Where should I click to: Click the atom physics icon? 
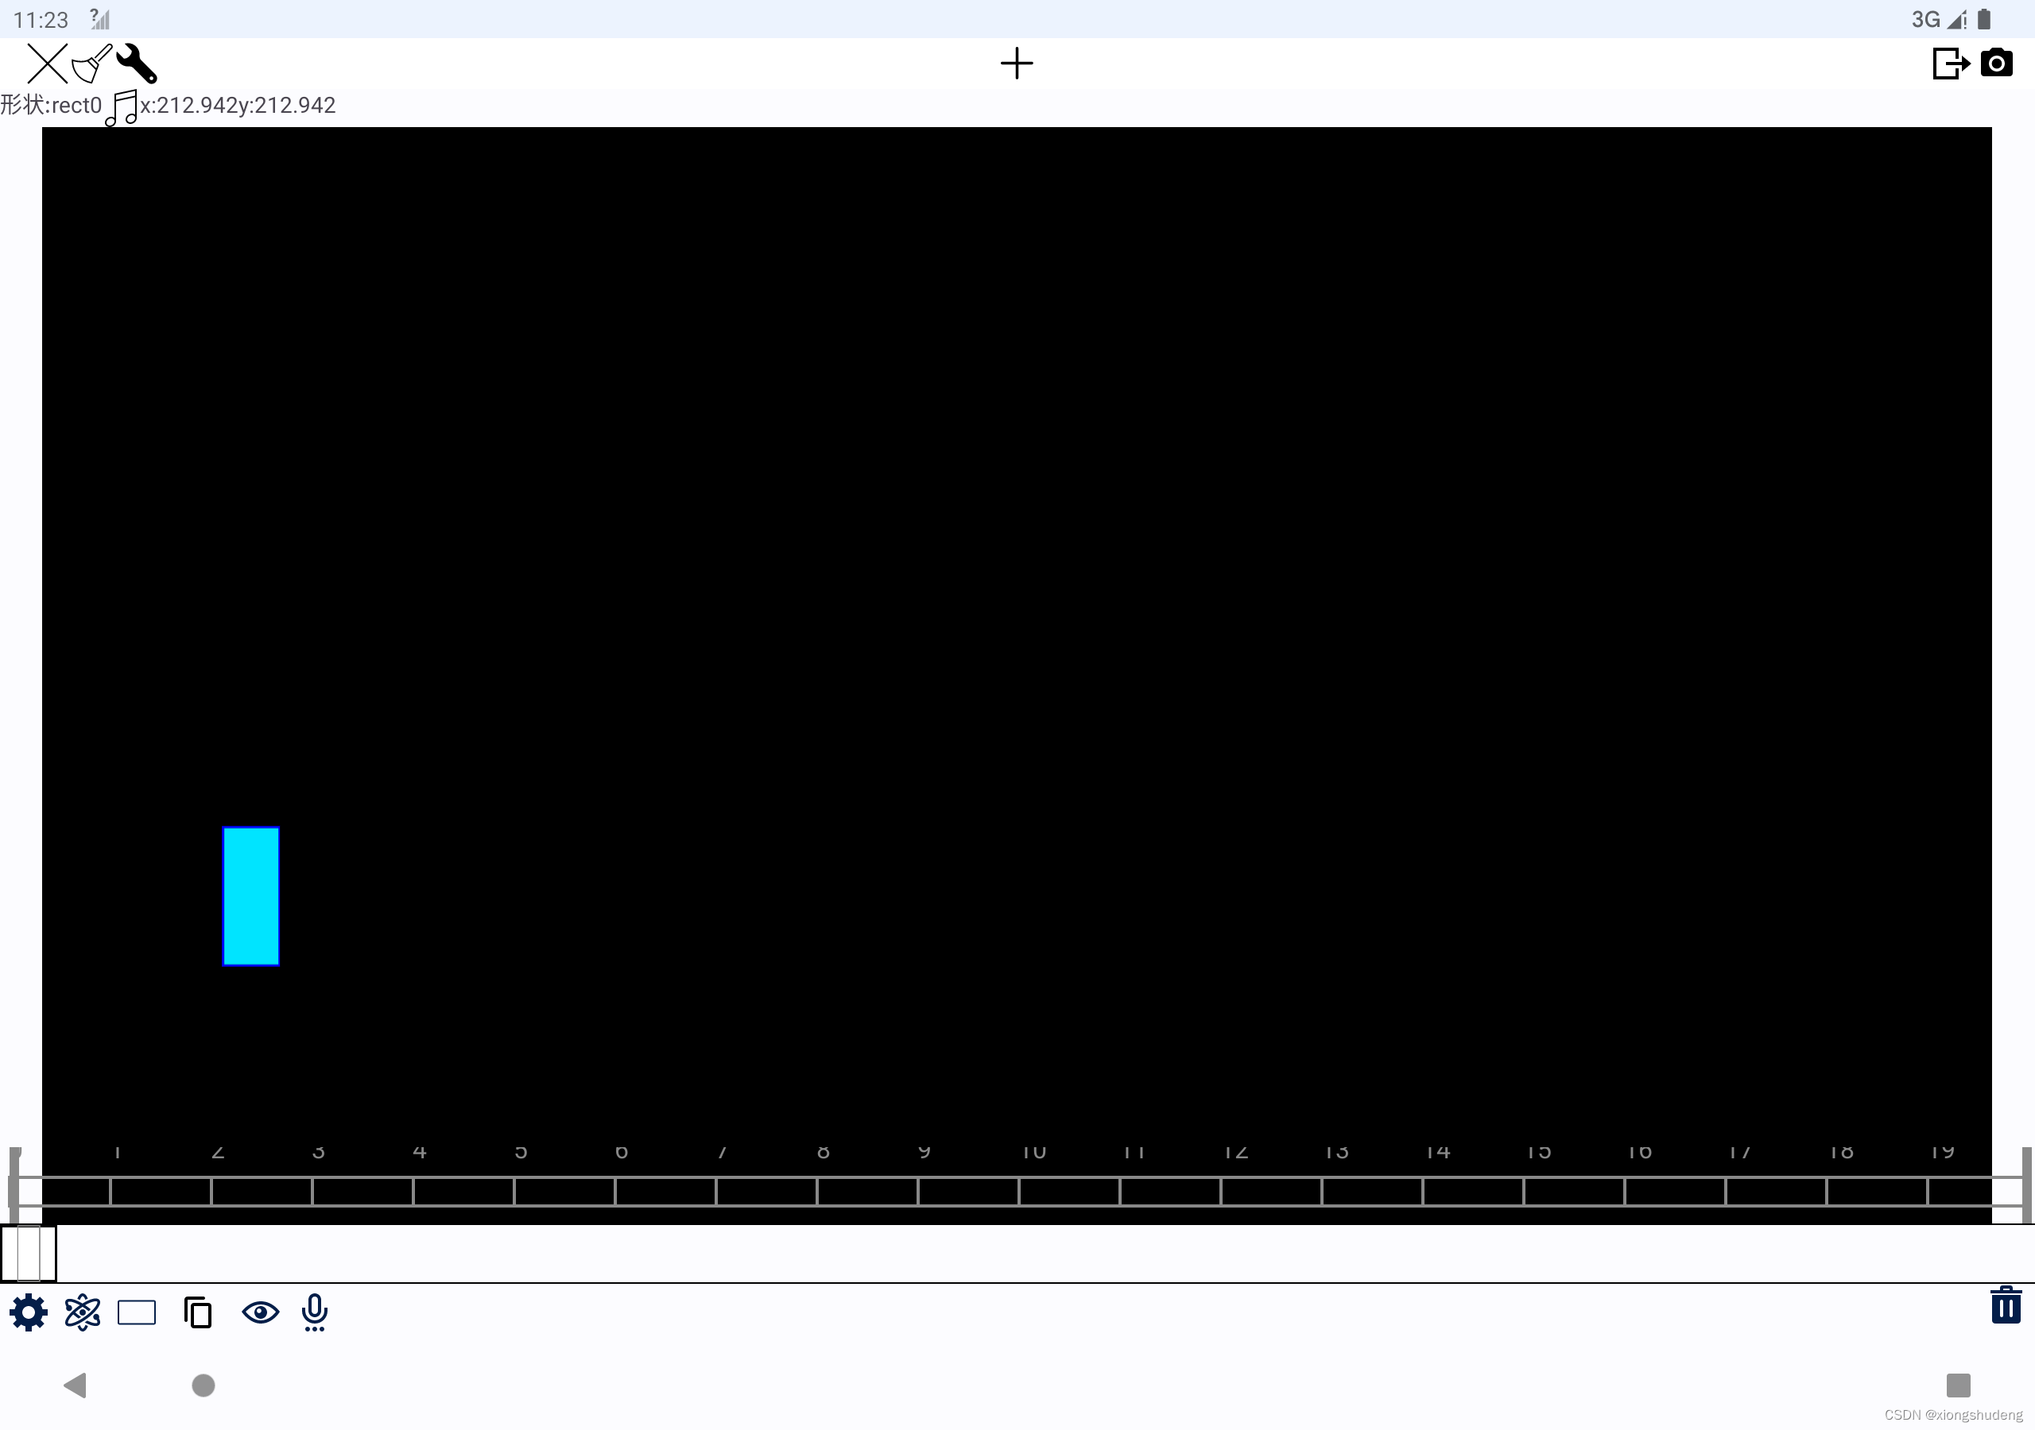coord(83,1312)
